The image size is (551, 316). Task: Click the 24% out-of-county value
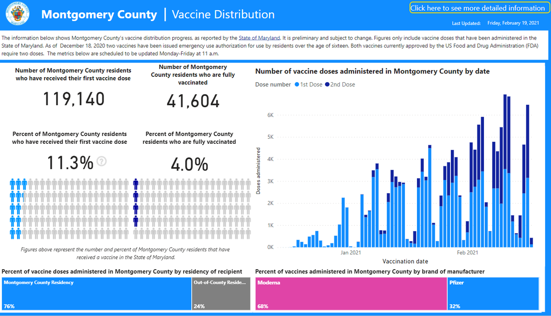click(199, 306)
